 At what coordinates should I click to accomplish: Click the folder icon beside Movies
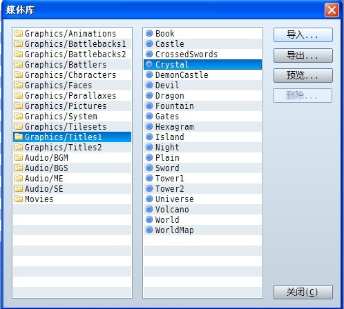(x=19, y=199)
